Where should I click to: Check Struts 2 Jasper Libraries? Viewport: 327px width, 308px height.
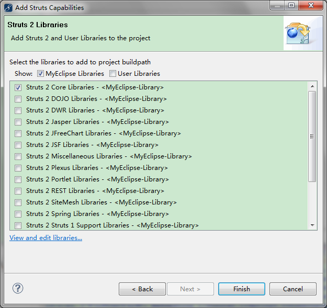tap(18, 122)
